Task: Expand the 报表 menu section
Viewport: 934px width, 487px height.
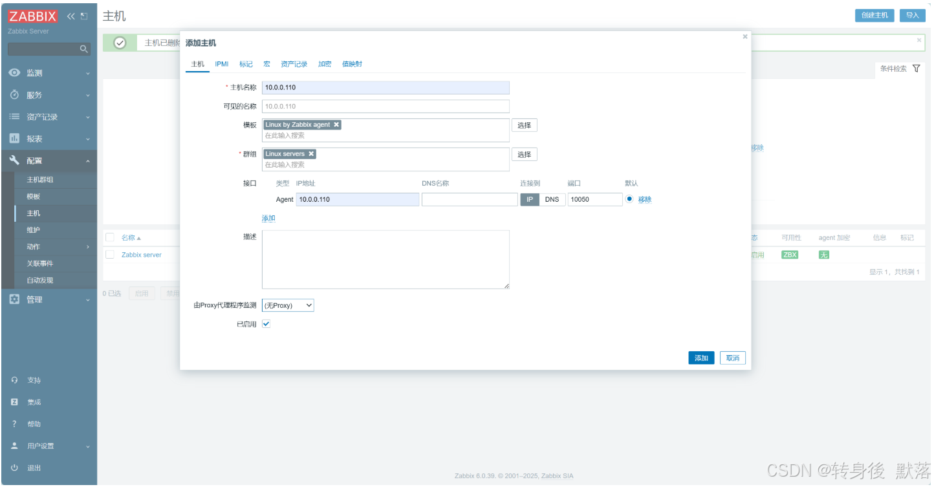Action: 88,140
